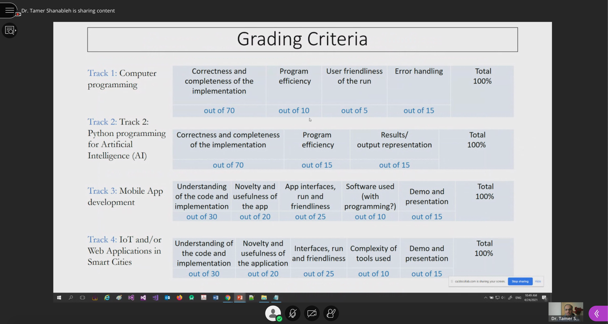
Task: Click the taskbar search icon
Action: point(71,298)
